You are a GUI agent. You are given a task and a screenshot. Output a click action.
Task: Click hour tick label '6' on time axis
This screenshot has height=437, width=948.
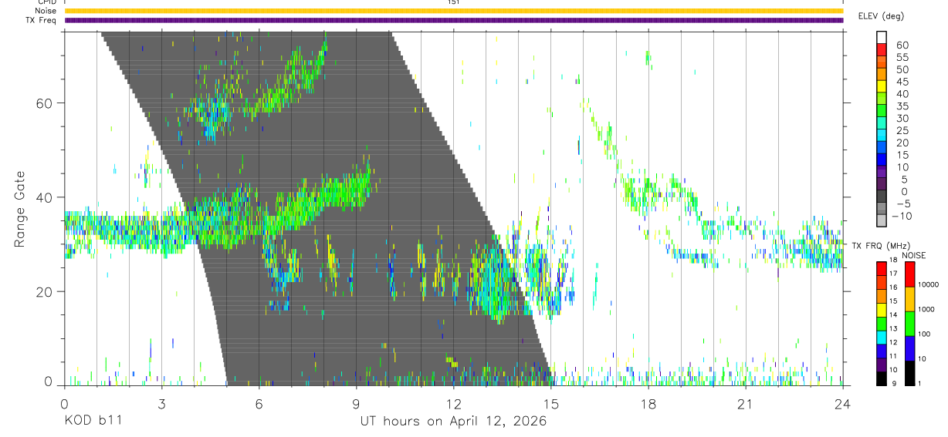coord(259,404)
